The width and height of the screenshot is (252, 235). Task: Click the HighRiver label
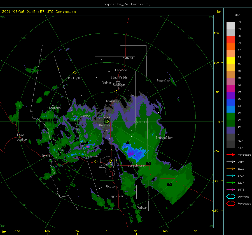click(x=116, y=196)
